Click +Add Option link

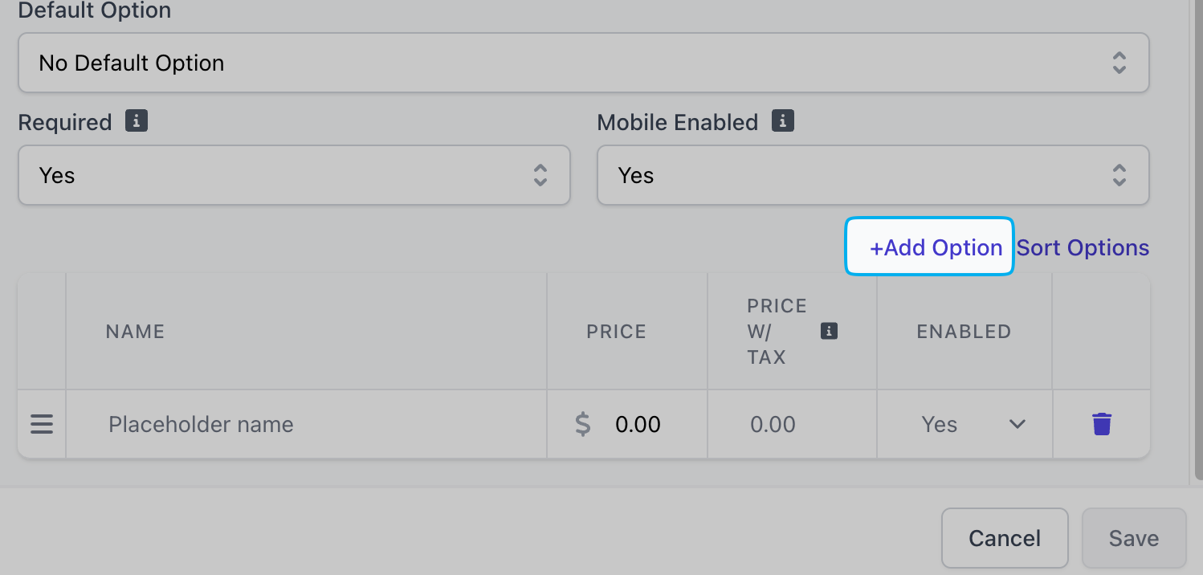point(936,247)
